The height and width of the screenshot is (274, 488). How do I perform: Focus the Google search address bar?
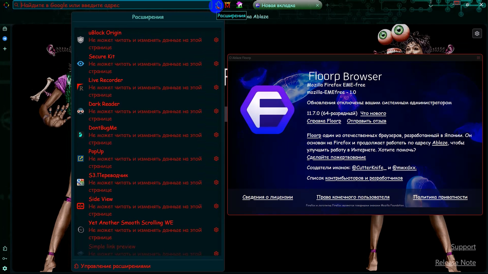pos(112,5)
